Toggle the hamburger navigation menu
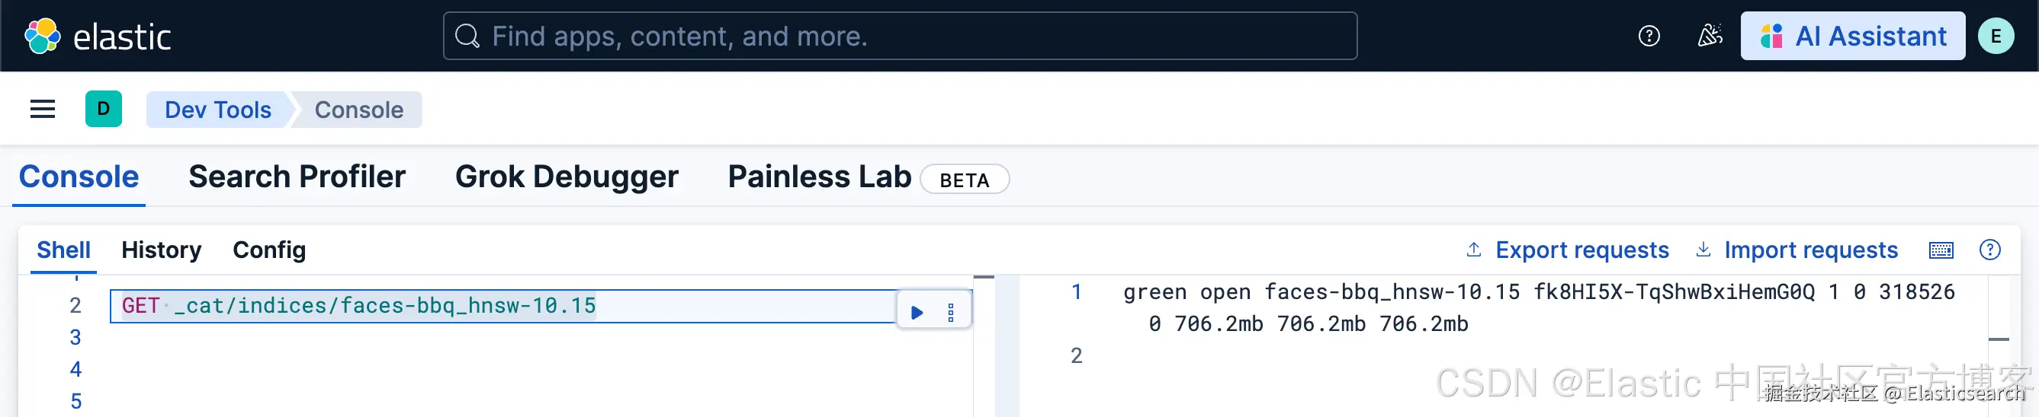Viewport: 2039px width, 417px height. coord(43,109)
